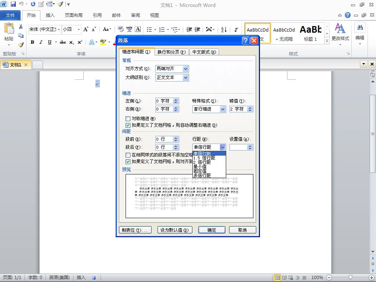Open the 文件 file menu
The height and width of the screenshot is (282, 376).
tap(10, 15)
